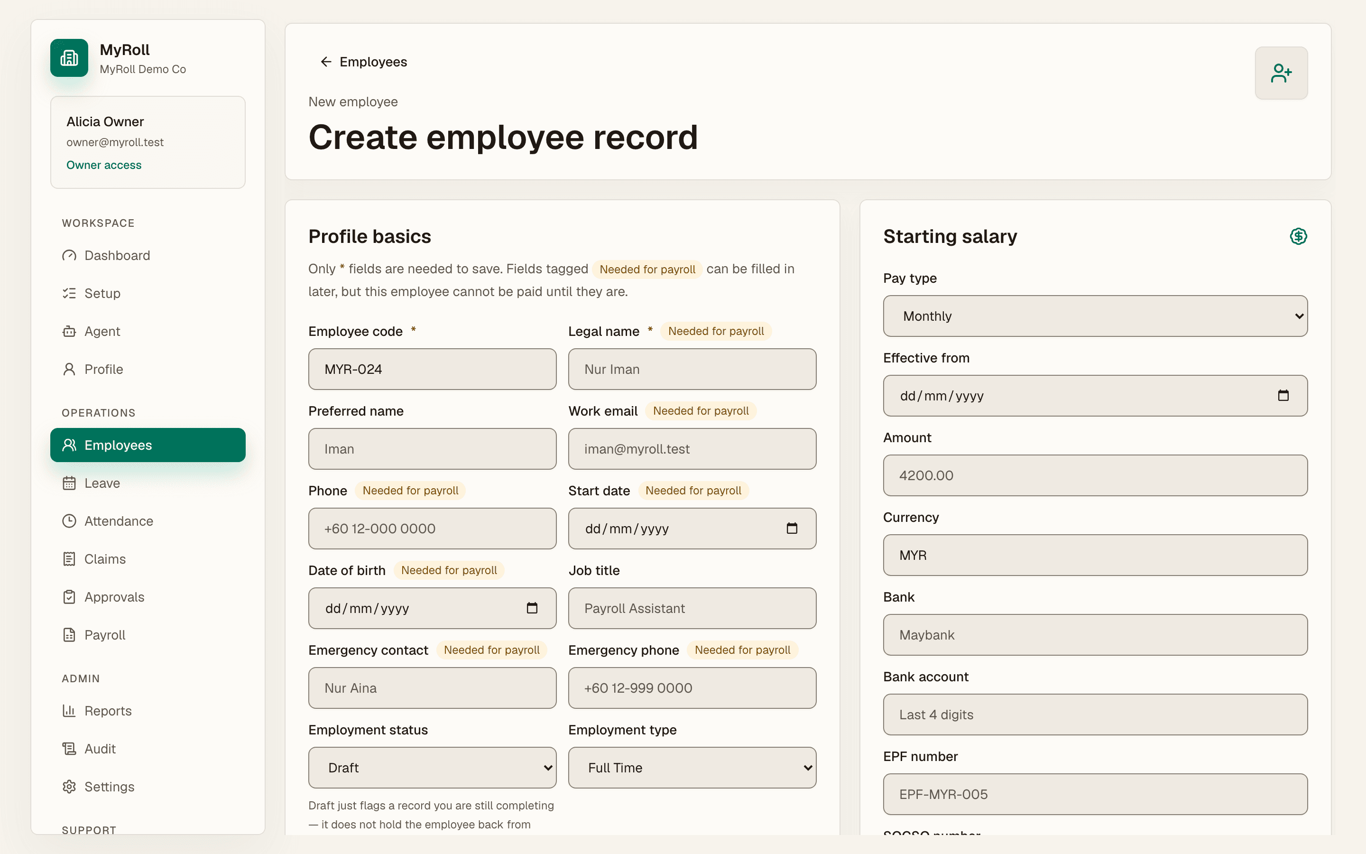Open the Payroll page
1366x854 pixels.
coord(148,635)
